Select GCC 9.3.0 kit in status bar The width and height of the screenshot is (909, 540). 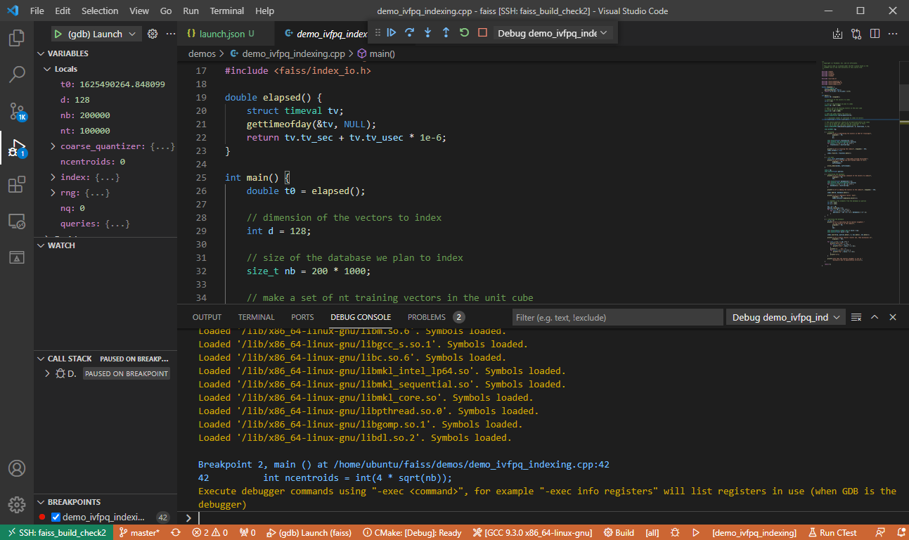533,533
